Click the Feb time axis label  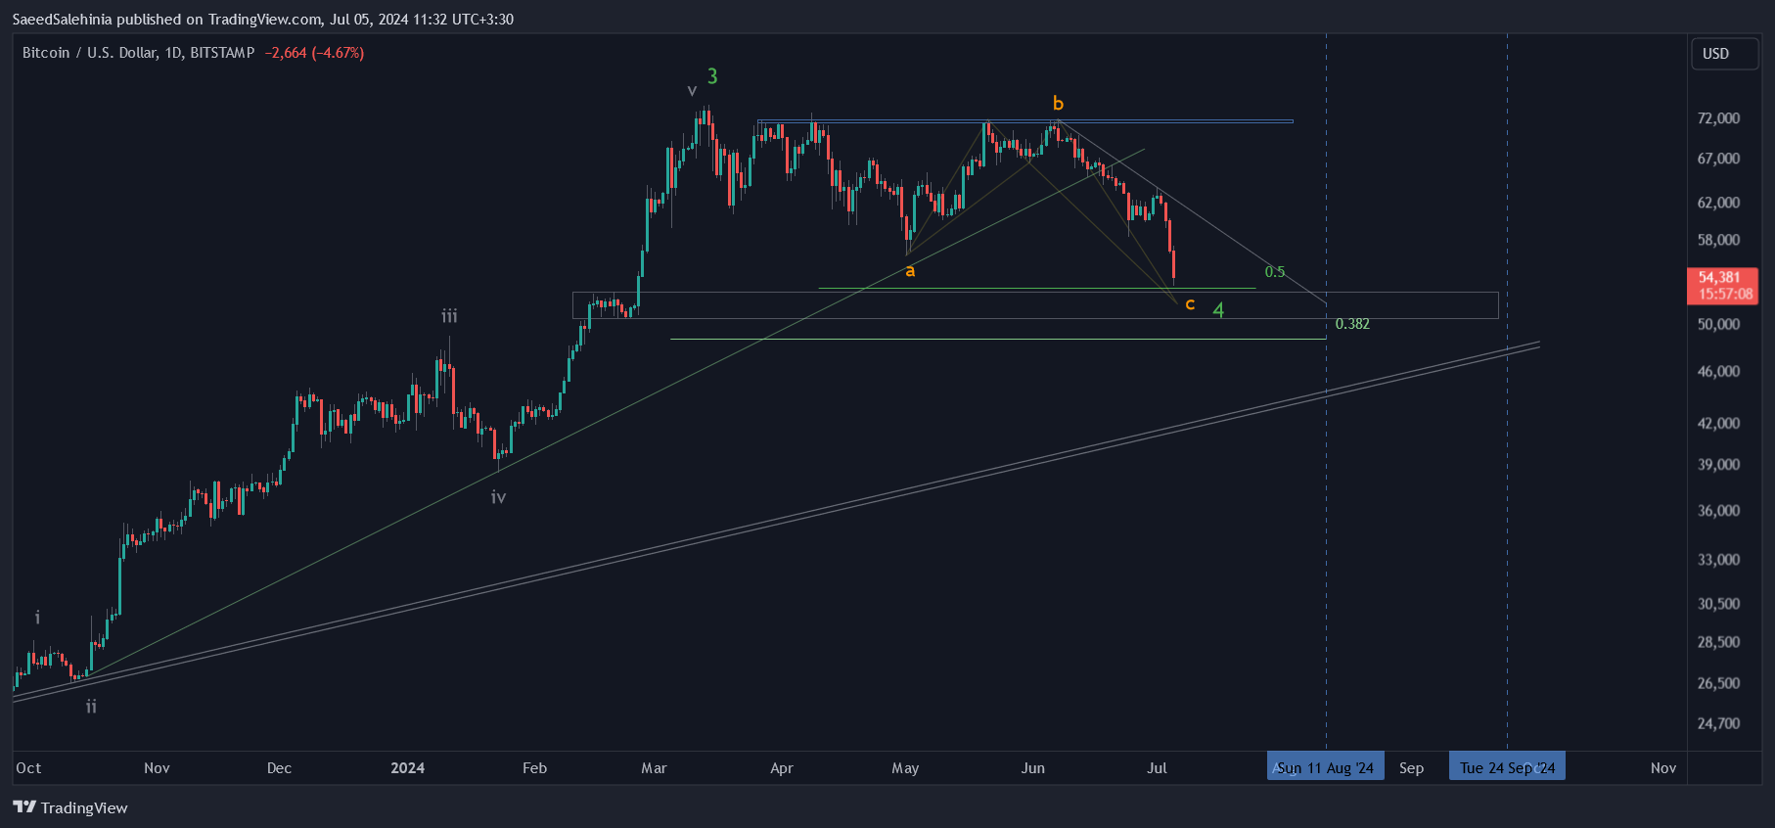[x=534, y=768]
